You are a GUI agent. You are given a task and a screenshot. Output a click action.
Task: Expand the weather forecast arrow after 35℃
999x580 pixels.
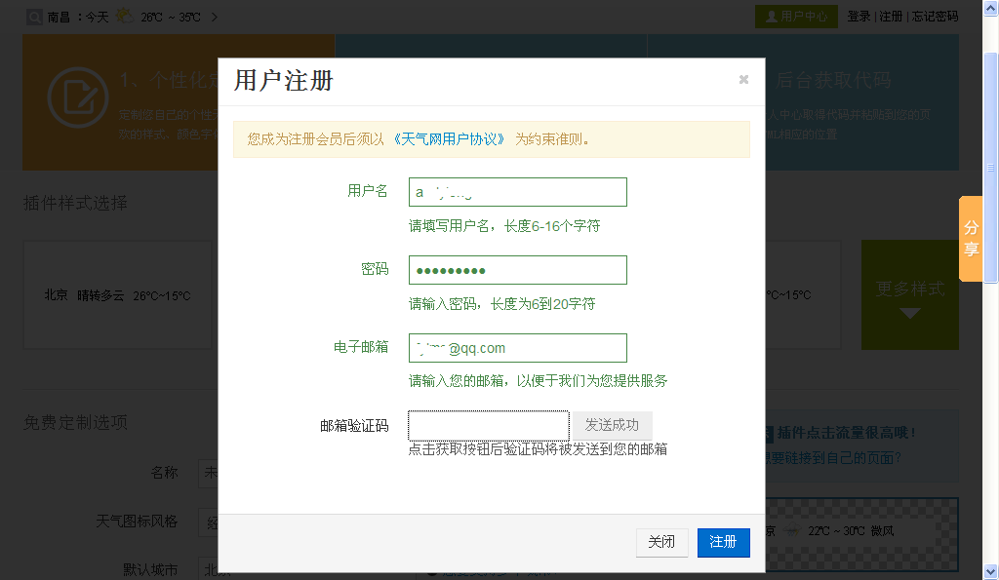point(214,18)
